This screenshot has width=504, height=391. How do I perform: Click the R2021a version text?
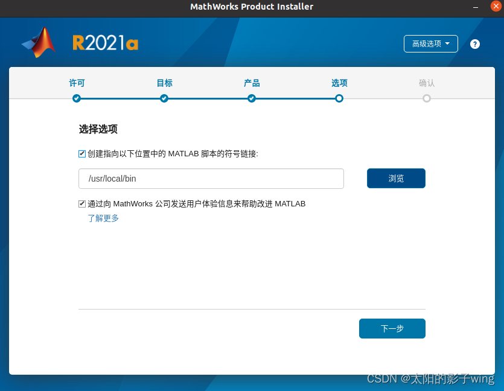[105, 42]
